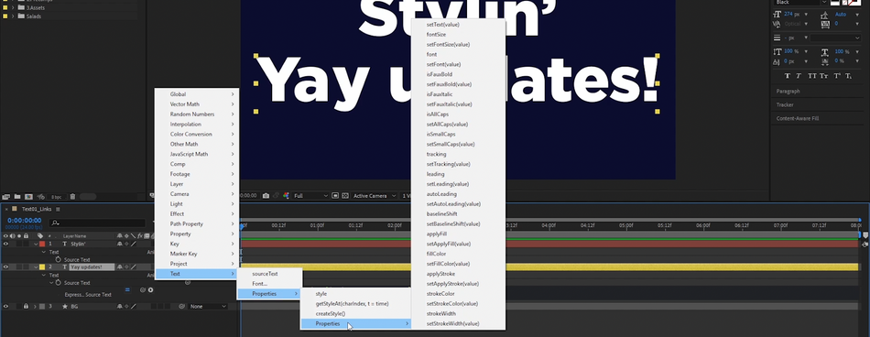Image resolution: width=870 pixels, height=337 pixels.
Task: Open the font style Black dropdown
Action: [x=800, y=2]
